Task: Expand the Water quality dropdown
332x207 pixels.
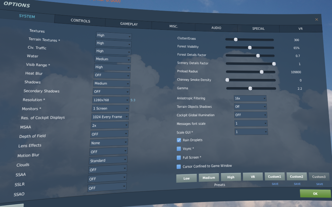Action: (x=112, y=59)
